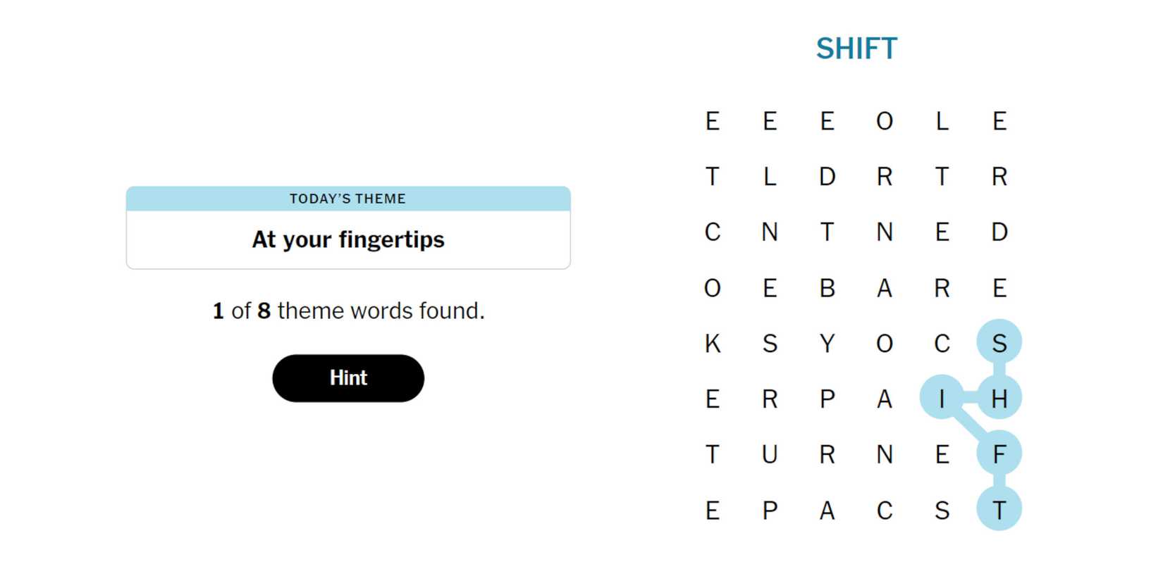Click the "1 of 8 theme words found" text
The width and height of the screenshot is (1163, 581).
348,311
